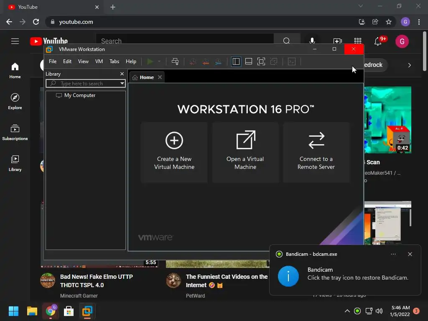The width and height of the screenshot is (428, 321).
Task: Select My Computer in library tree
Action: [x=76, y=95]
